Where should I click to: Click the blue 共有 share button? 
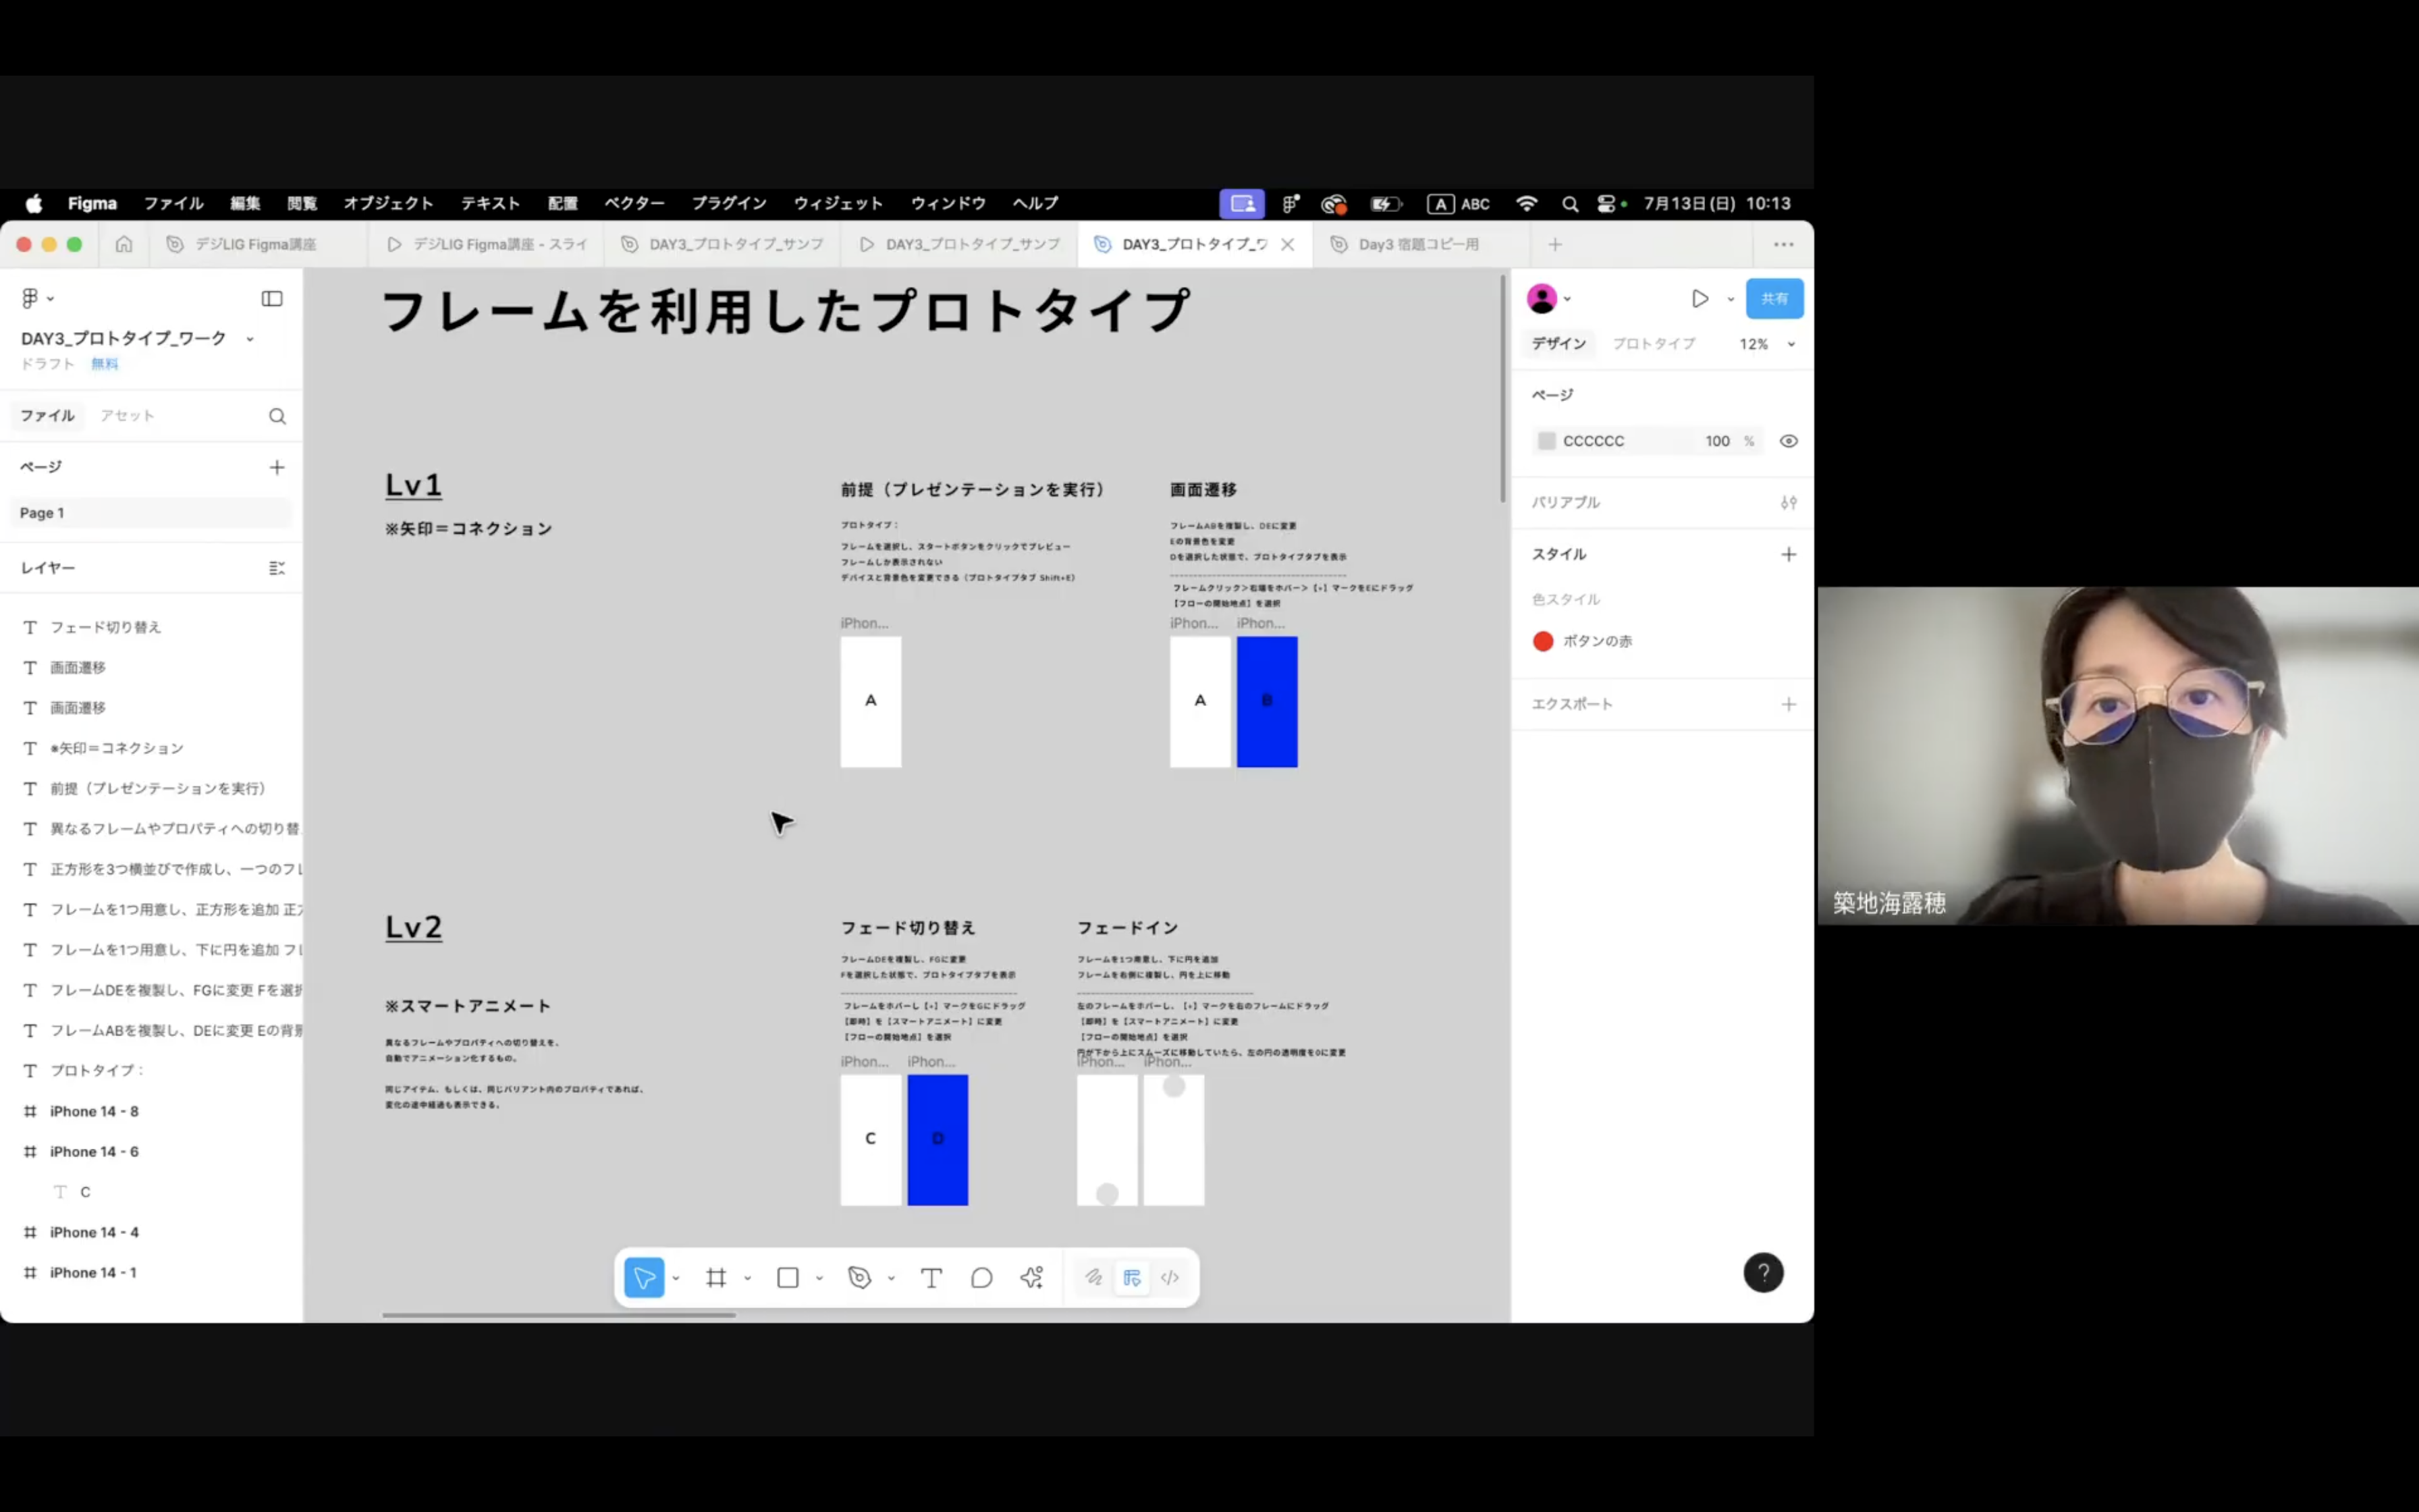1773,298
